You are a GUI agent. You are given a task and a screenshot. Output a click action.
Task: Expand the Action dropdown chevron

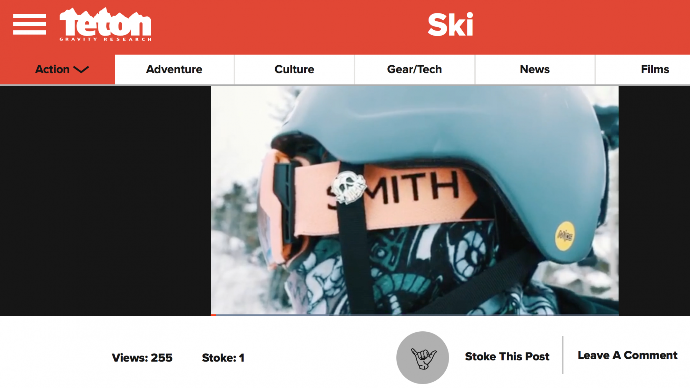[x=81, y=69]
